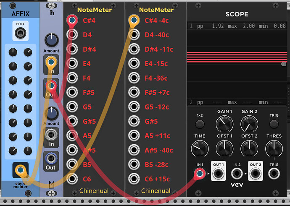The height and width of the screenshot is (206, 290).
Task: Click the C#4 -4c jack on second NoteMeter
Action: coord(134,20)
